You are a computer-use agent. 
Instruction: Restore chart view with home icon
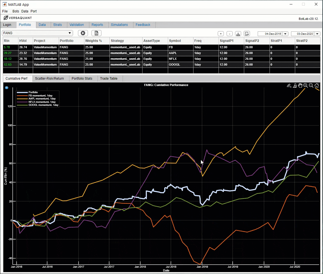point(317,85)
